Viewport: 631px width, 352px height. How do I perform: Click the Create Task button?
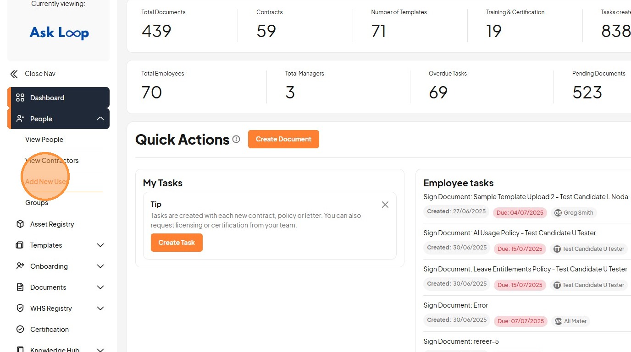pyautogui.click(x=177, y=243)
